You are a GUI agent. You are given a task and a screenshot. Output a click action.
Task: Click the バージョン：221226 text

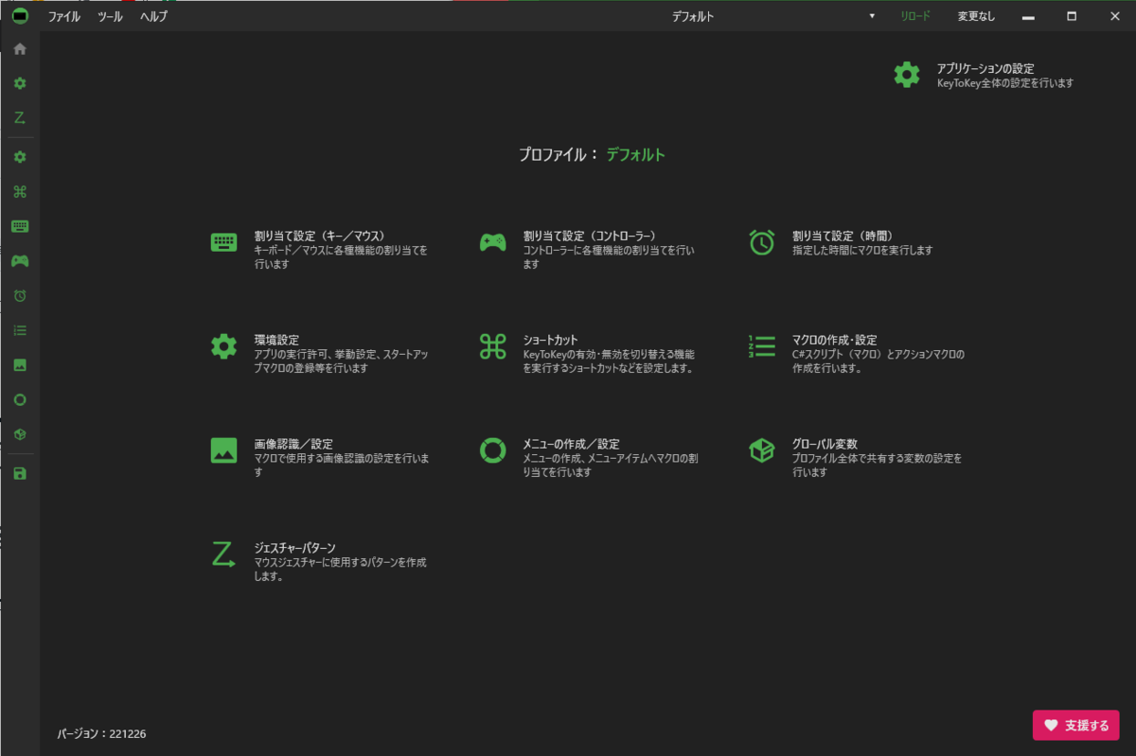pos(101,733)
